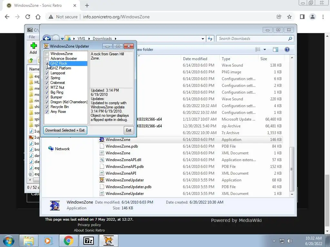Image resolution: width=330 pixels, height=247 pixels.
Task: Uncheck the Crabmeat checkbox
Action: (47, 83)
